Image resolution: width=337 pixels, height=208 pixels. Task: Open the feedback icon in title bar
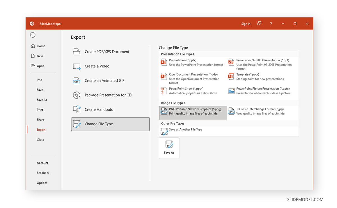click(259, 24)
